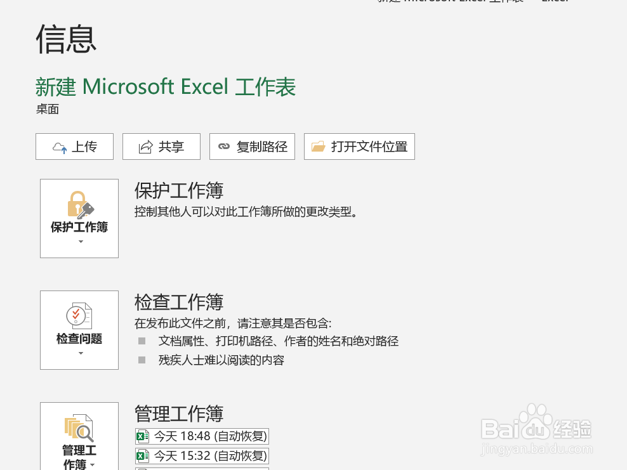Click the Check for Issues inspect icon

click(79, 316)
